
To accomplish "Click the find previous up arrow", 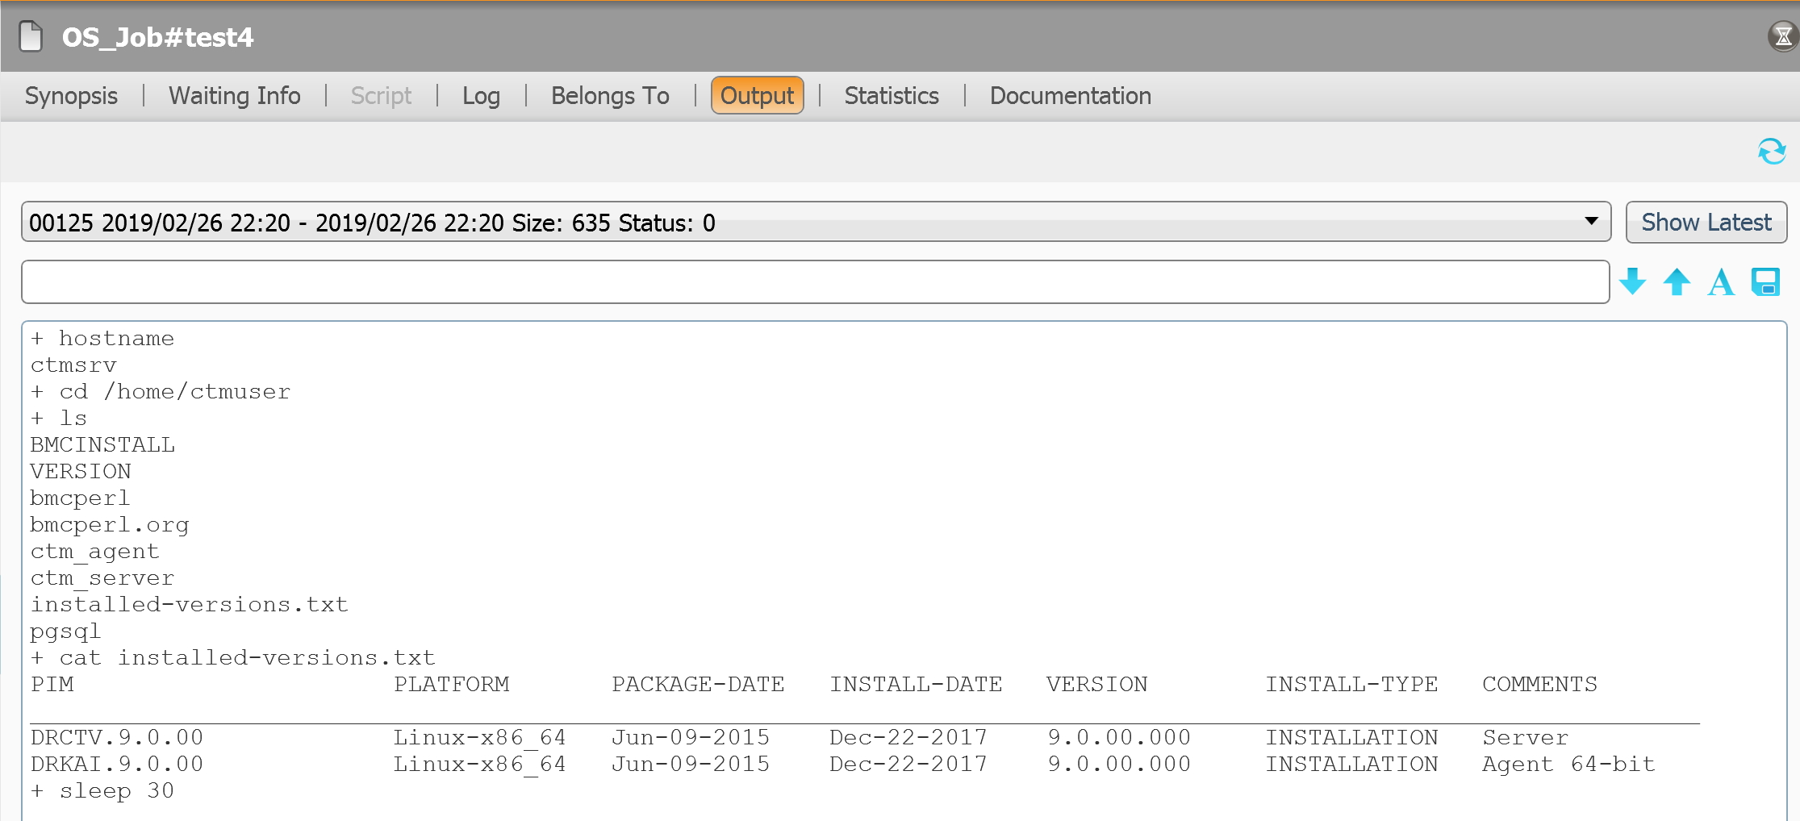I will (x=1677, y=281).
